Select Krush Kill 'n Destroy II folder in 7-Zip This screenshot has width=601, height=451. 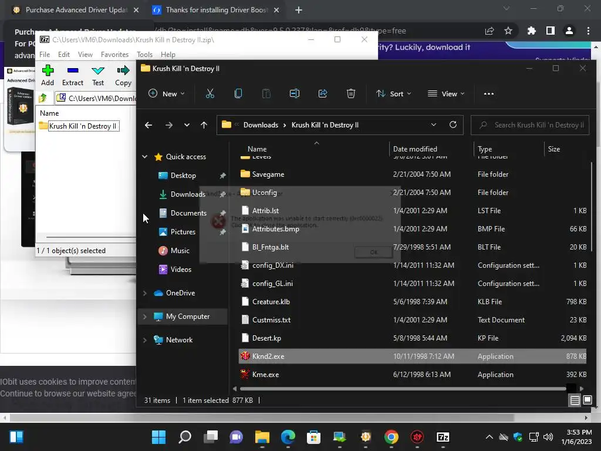[x=82, y=126]
